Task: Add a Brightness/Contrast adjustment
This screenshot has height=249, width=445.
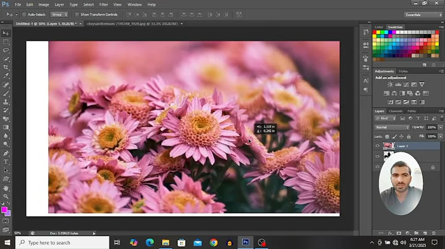Action: [390, 84]
